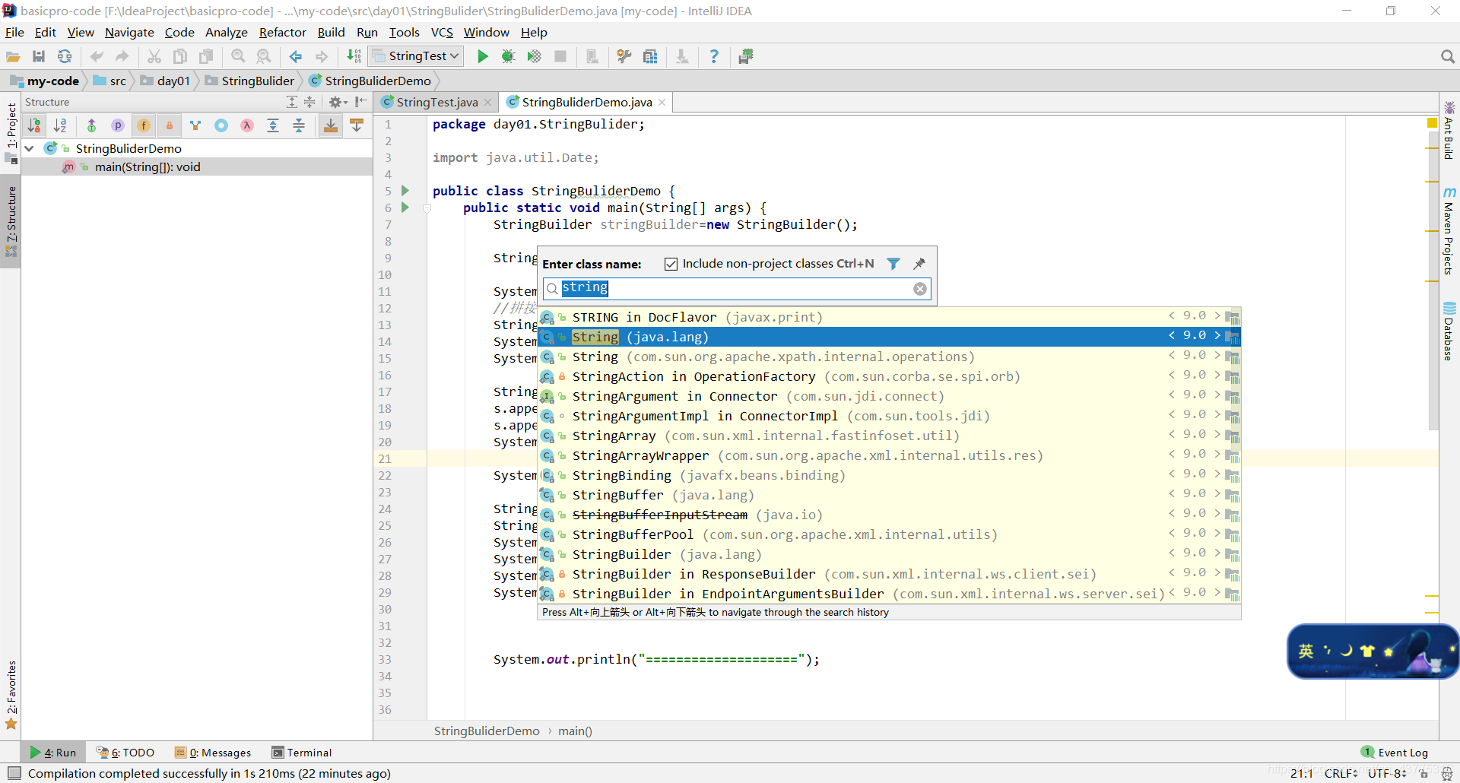Open the Messages tool window
This screenshot has width=1460, height=783.
pyautogui.click(x=213, y=753)
